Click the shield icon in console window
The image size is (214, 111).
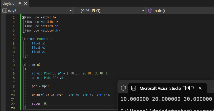pos(123,88)
